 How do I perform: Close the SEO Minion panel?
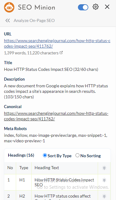(x=107, y=7)
